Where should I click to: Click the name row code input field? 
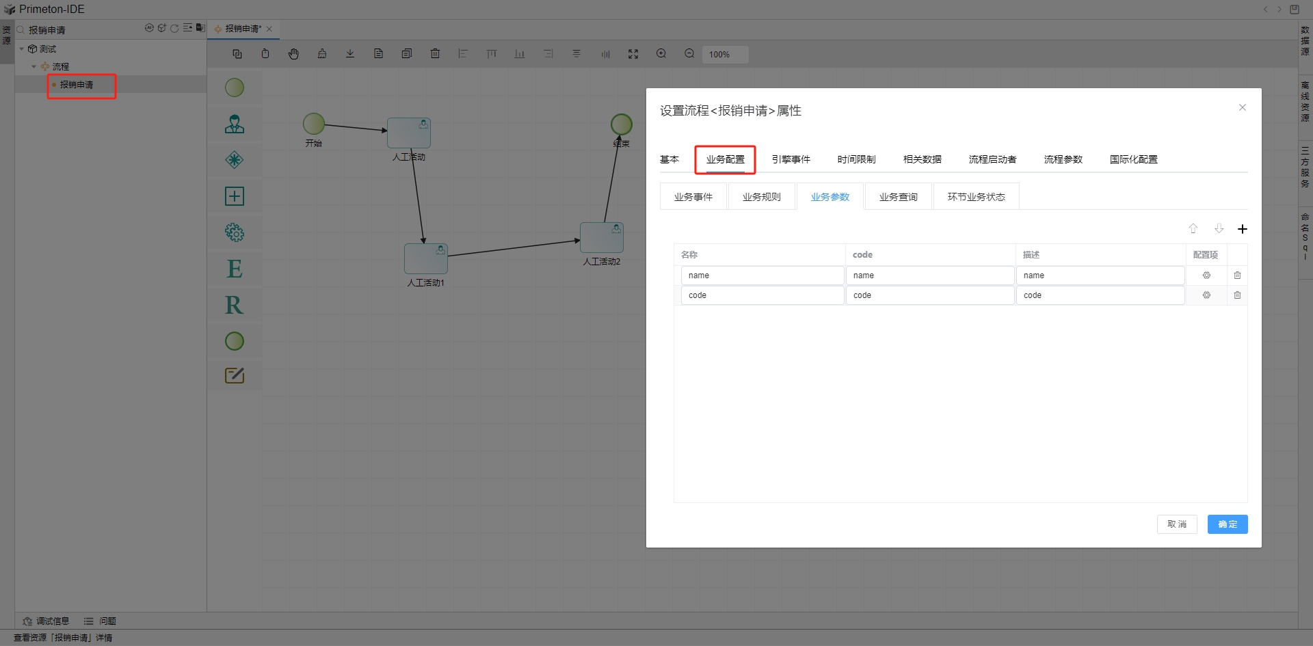(929, 275)
